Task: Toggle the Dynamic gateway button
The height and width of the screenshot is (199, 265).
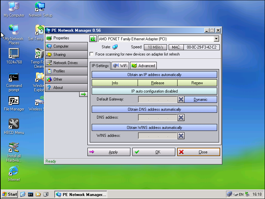Action: 201,99
